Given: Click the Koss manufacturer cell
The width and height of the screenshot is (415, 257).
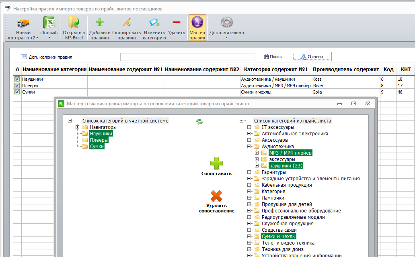Looking at the screenshot, I should click(346, 79).
